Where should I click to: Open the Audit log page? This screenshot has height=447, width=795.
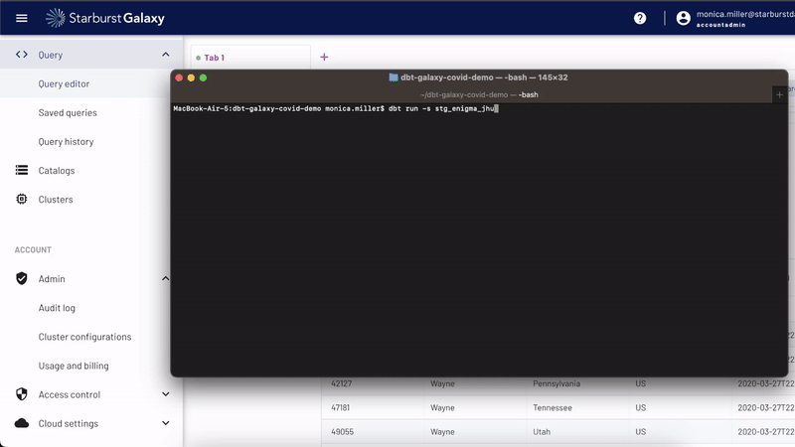[x=57, y=308]
